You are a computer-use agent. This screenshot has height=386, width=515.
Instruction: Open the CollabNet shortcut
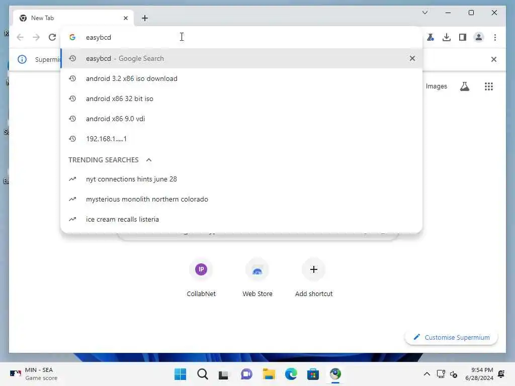[201, 278]
